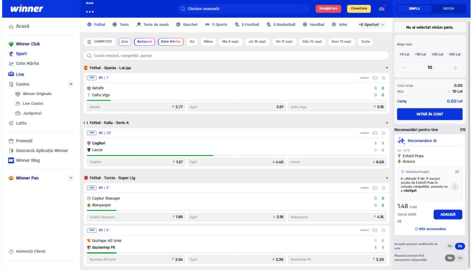Toggle the Cote Mărite filter chip
This screenshot has width=473, height=270.
pyautogui.click(x=171, y=42)
